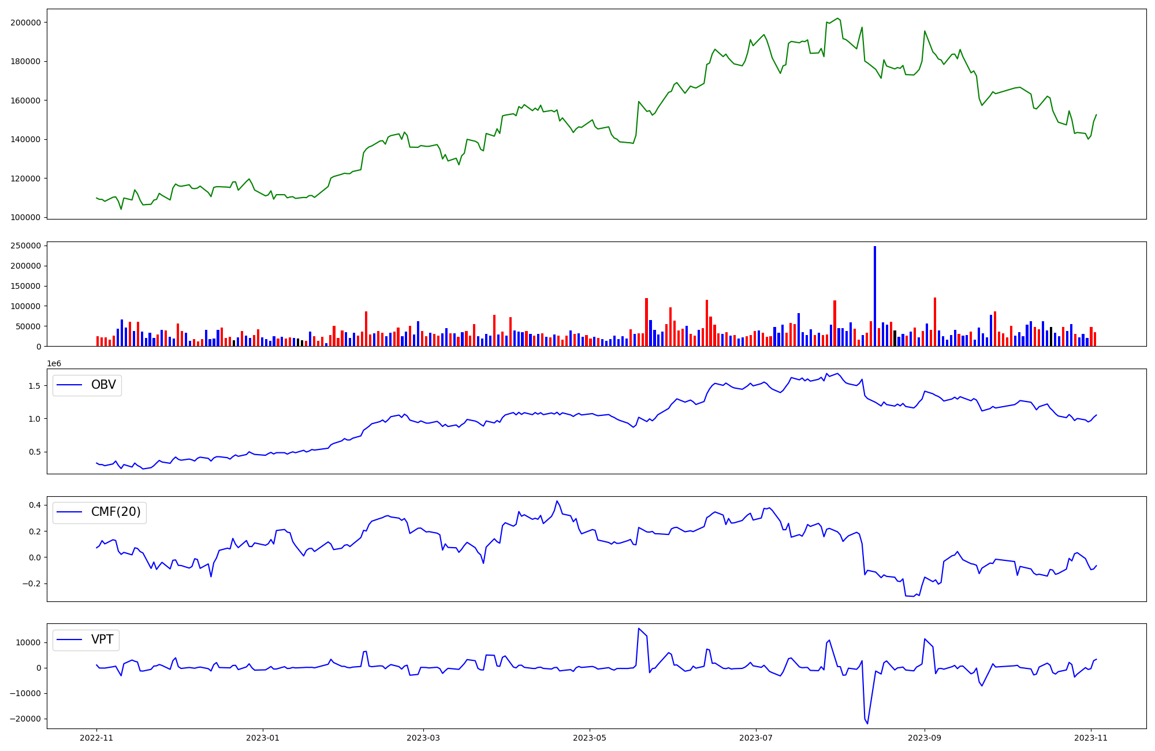The height and width of the screenshot is (751, 1155).
Task: Click the 250000 volume axis tick label
Action: pyautogui.click(x=25, y=246)
